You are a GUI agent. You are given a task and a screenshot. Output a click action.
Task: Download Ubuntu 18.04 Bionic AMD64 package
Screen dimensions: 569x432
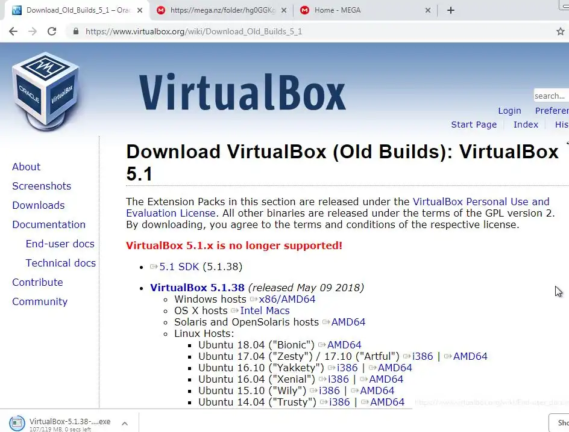[x=344, y=345]
